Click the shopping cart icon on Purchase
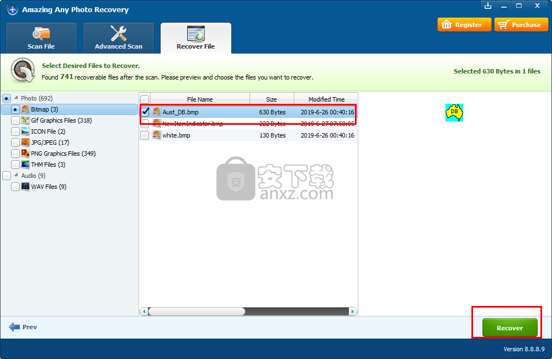This screenshot has width=552, height=359. [x=504, y=25]
